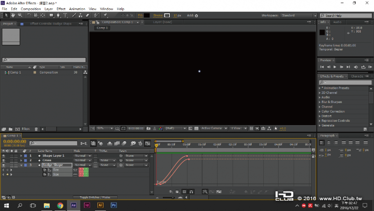Select the Rectangle shape tool

[51, 15]
